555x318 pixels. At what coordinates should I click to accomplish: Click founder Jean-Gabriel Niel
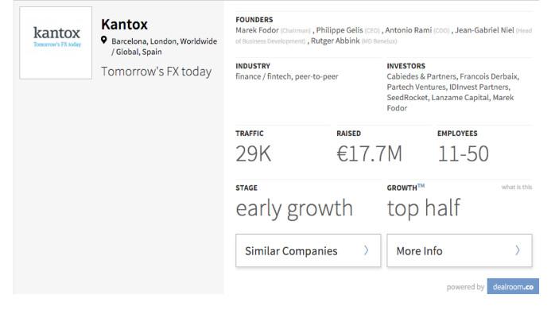484,30
